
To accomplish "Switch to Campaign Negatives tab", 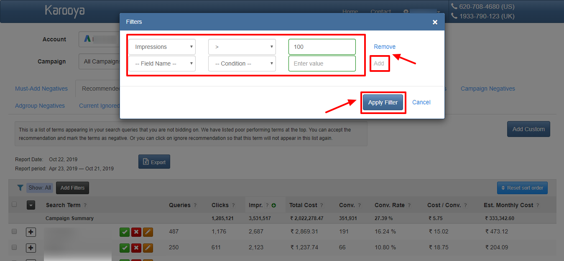I will click(488, 89).
